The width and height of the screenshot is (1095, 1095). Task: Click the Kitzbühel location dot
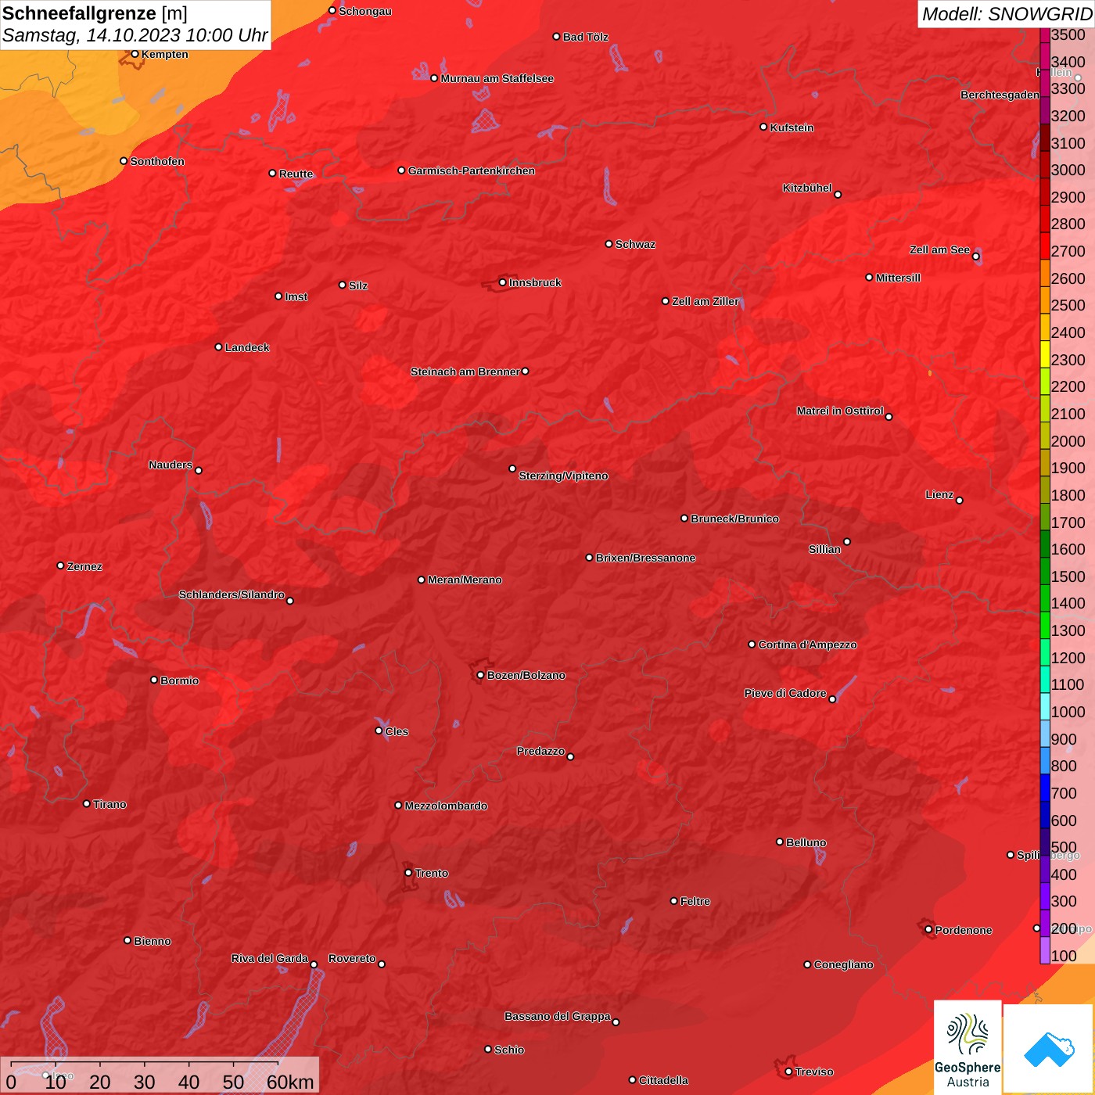point(838,194)
